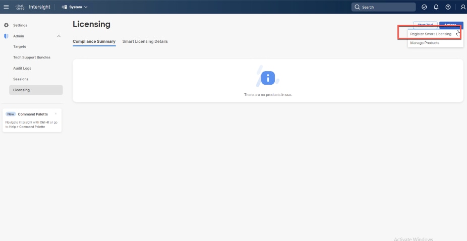
Task: Open the hamburger navigation menu
Action: coord(6,7)
